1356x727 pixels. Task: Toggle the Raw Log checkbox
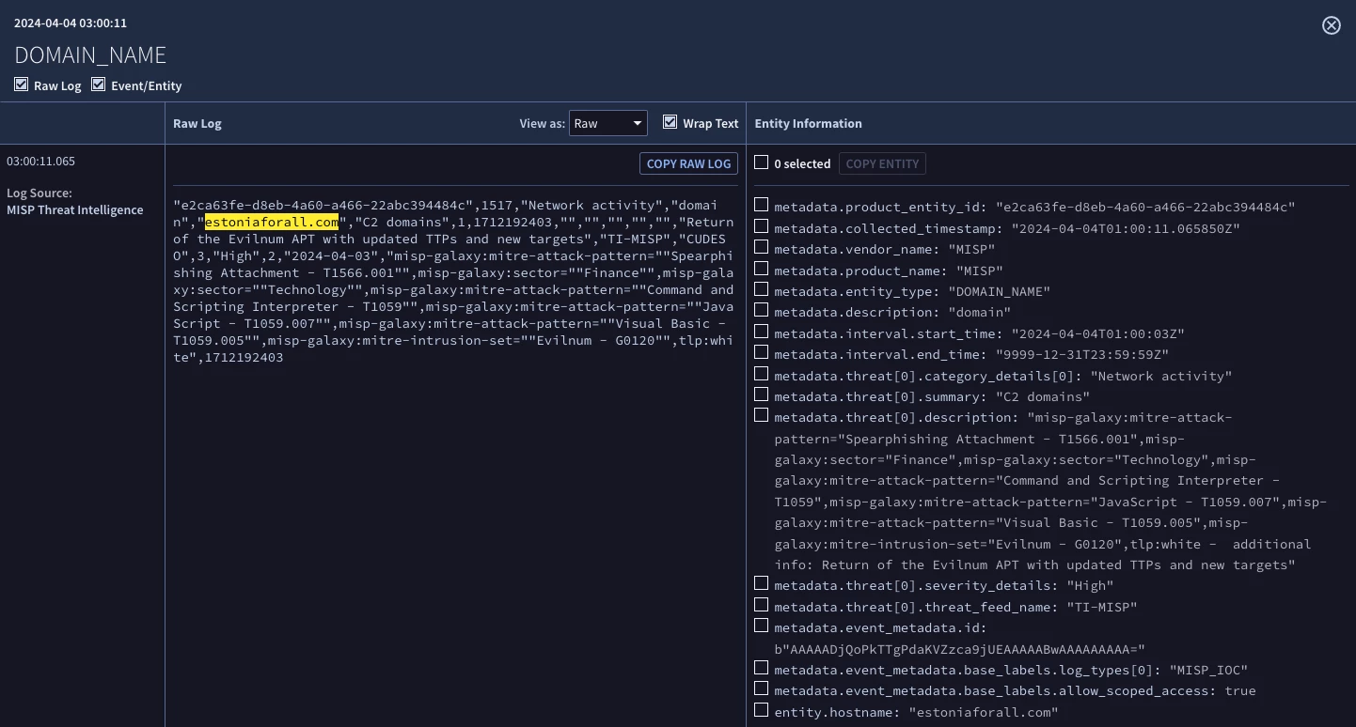[x=22, y=85]
